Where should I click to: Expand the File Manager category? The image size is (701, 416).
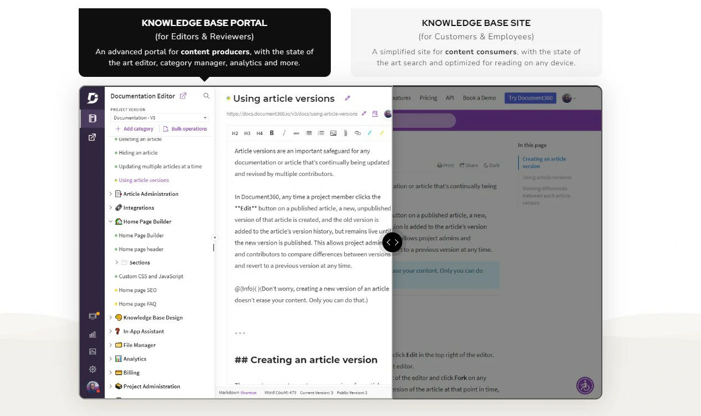click(110, 345)
